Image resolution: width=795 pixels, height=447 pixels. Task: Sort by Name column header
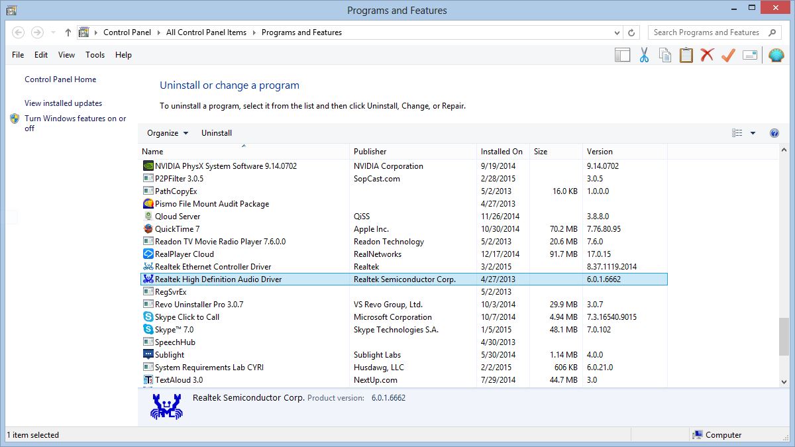tap(244, 152)
